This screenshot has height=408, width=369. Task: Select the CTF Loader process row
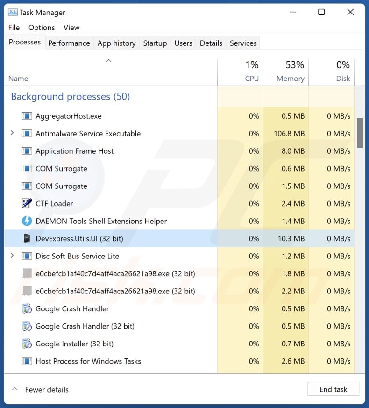(x=179, y=203)
